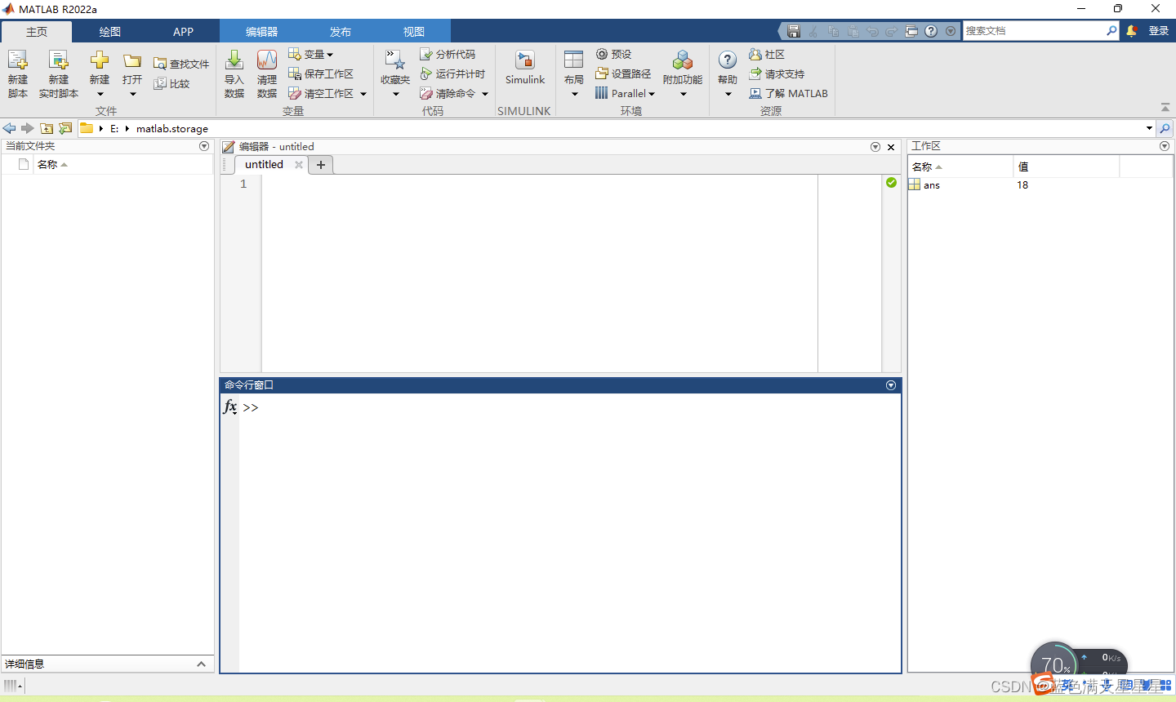This screenshot has height=702, width=1176.
Task: Click 保存工作区 (Save Workspace)
Action: pos(321,73)
